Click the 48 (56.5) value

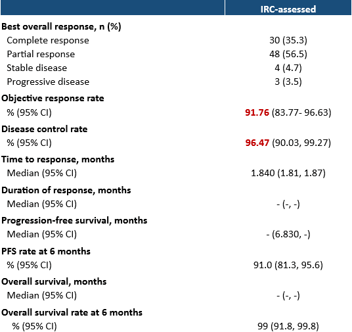coord(288,54)
